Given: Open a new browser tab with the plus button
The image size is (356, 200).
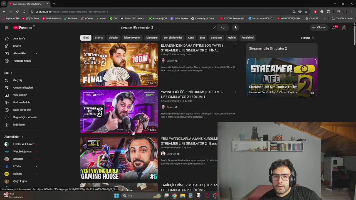Looking at the screenshot, I should click(54, 4).
